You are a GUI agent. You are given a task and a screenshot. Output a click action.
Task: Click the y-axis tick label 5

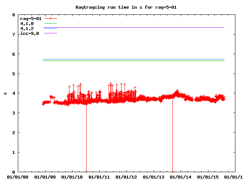[14, 74]
